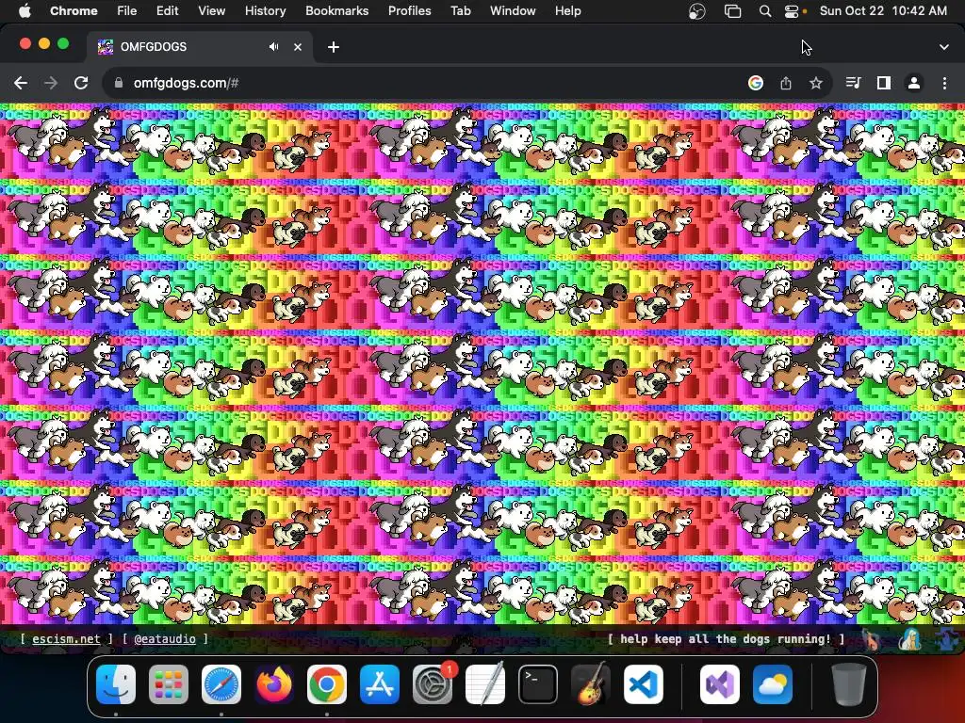The width and height of the screenshot is (965, 723).
Task: Open Visual Studio Code from the Dock
Action: coord(643,684)
